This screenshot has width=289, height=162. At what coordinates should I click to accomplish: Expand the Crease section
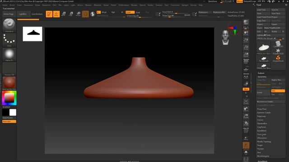[260, 120]
